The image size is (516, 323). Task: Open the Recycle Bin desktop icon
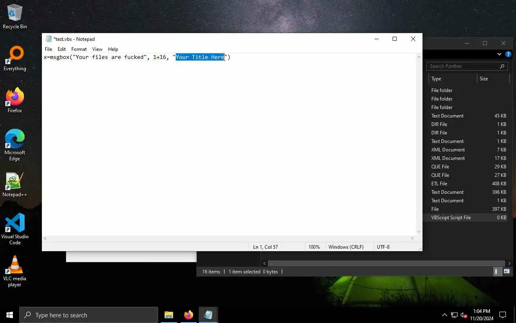pos(15,17)
